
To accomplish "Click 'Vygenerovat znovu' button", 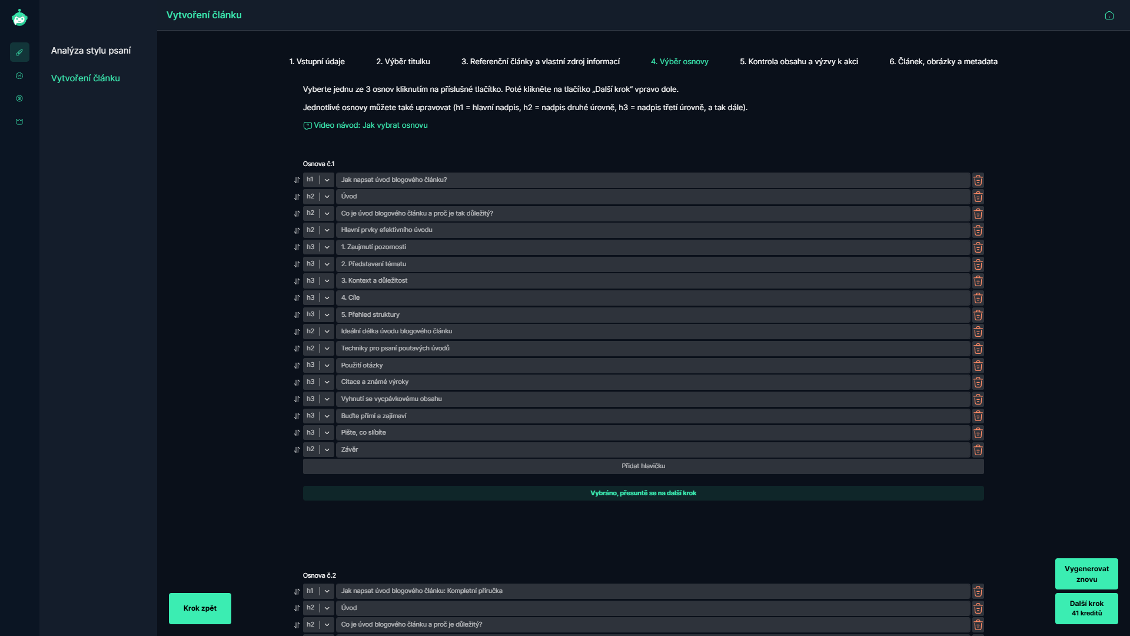I will coord(1086,574).
